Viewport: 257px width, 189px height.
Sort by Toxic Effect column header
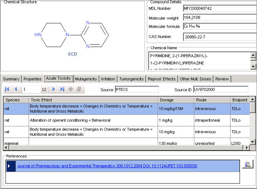[x=93, y=100]
